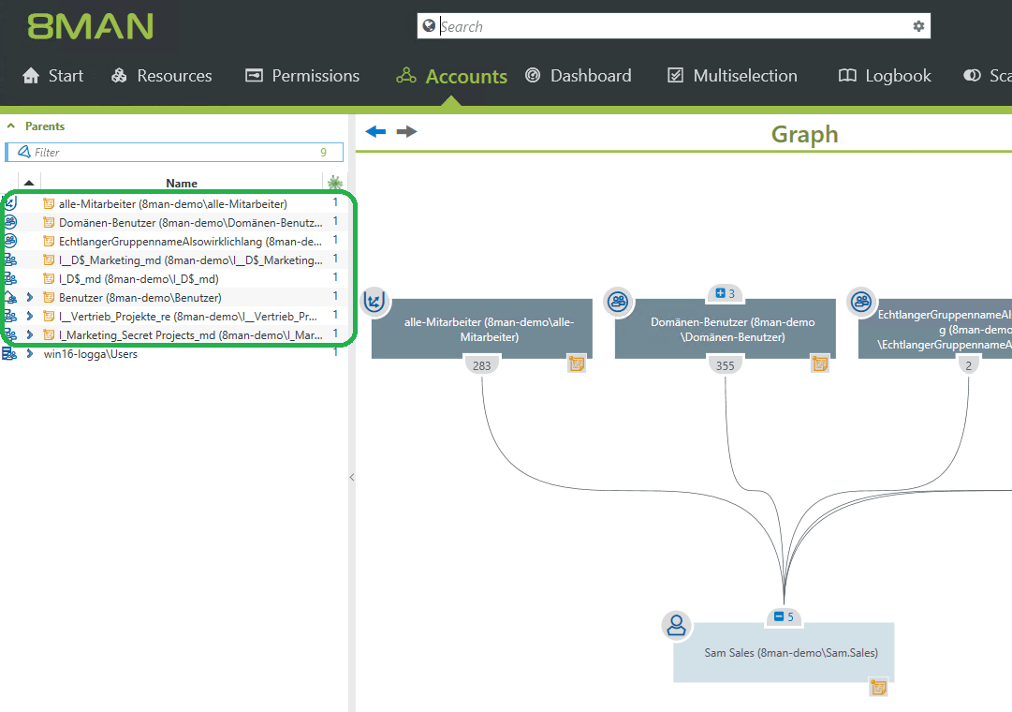
Task: Expand the plus 3 badge on Domänen-Benutzer node
Action: coord(725,293)
